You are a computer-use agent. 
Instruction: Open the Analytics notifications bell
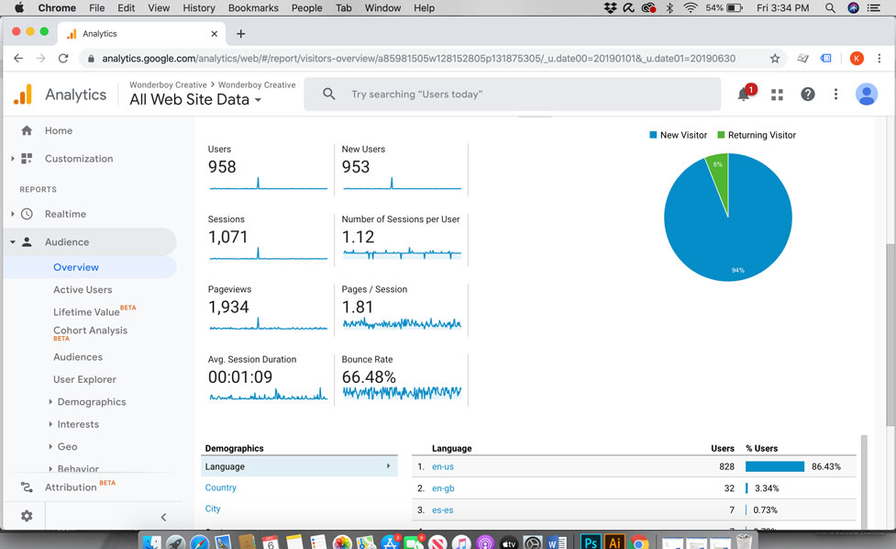(x=744, y=95)
